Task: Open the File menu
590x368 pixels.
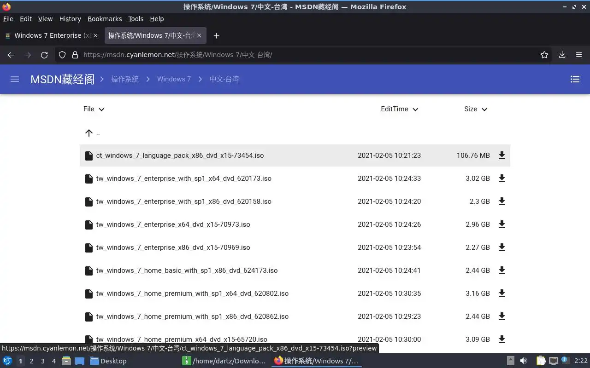Action: point(8,19)
